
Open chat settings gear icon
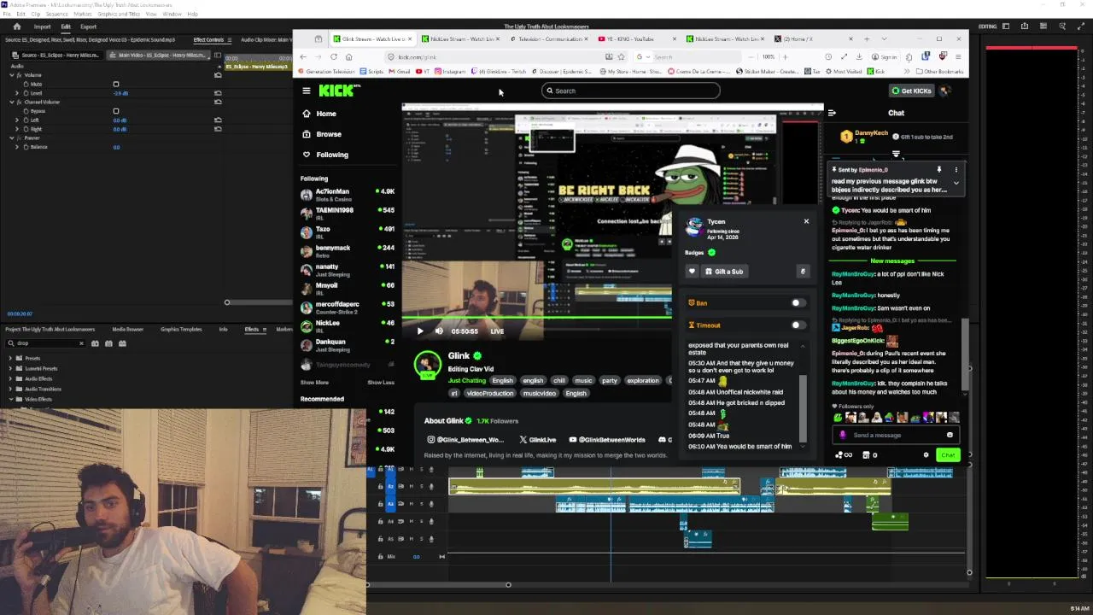(x=926, y=455)
